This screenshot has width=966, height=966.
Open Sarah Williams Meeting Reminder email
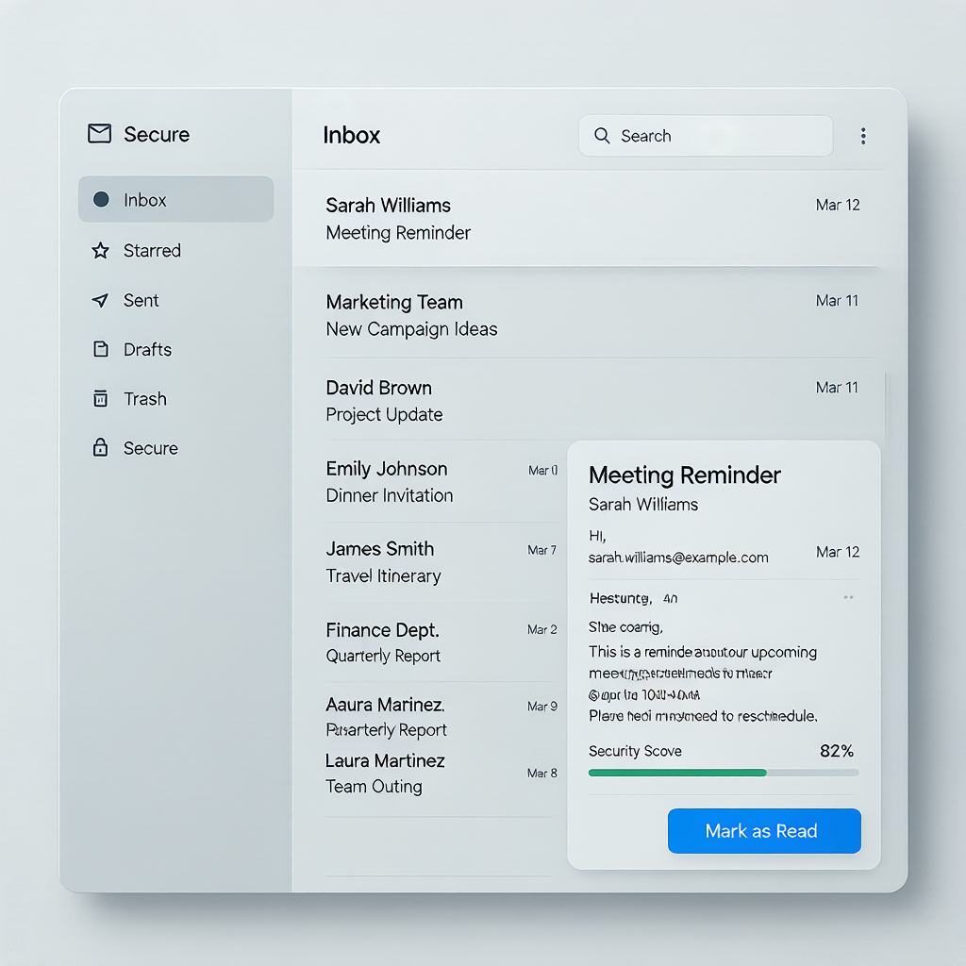click(x=588, y=219)
